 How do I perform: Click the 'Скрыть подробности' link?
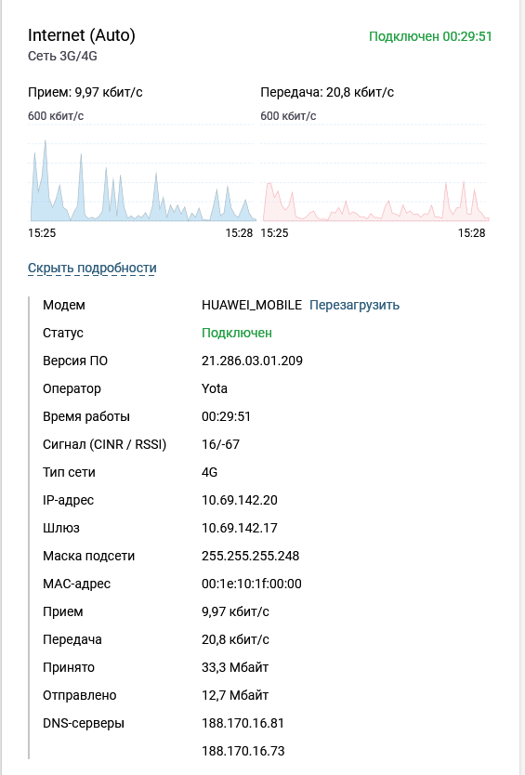pos(92,268)
